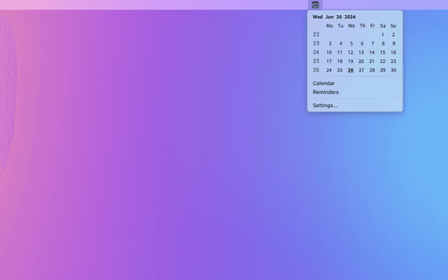This screenshot has width=448, height=280.
Task: Select today's underlined date, June 26
Action: [351, 70]
